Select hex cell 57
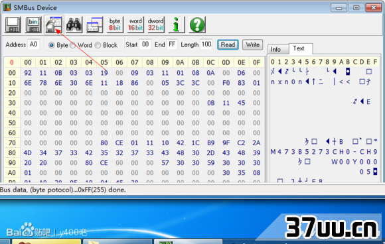 click(165, 163)
